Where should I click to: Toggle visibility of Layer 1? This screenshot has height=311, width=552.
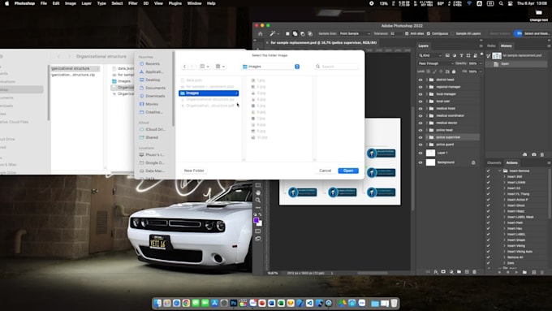420,153
